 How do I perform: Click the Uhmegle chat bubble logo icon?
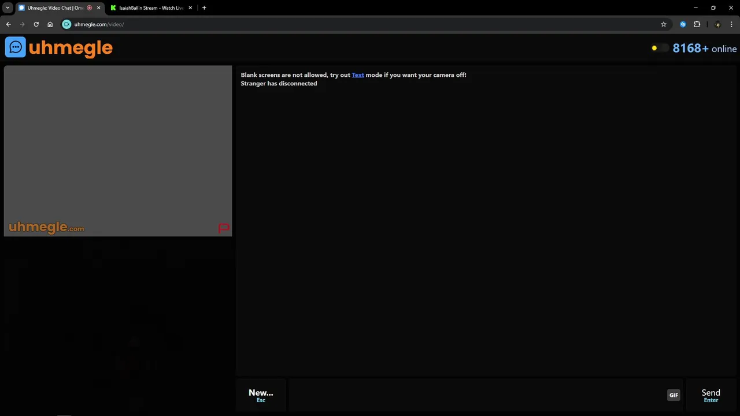(16, 47)
